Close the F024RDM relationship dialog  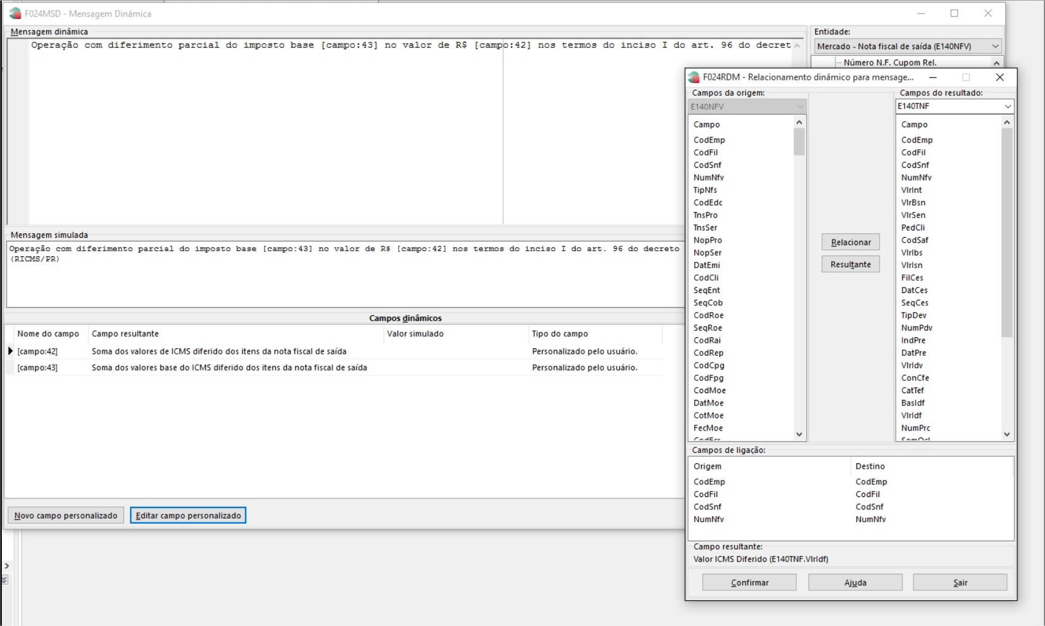1000,77
